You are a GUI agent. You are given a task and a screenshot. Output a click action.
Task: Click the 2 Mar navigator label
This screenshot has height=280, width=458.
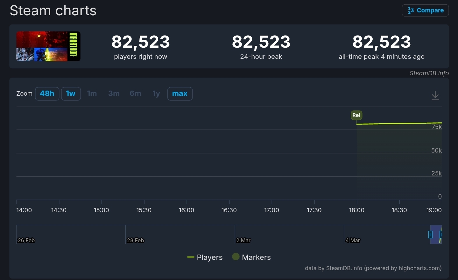click(243, 240)
